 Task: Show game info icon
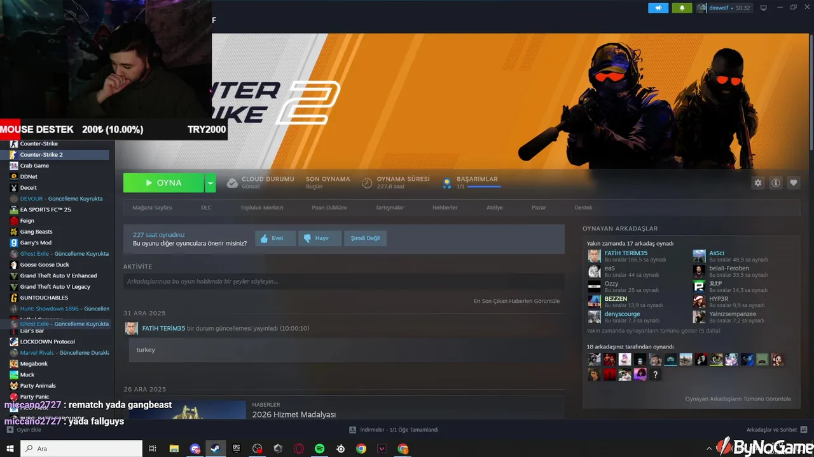[x=775, y=183]
